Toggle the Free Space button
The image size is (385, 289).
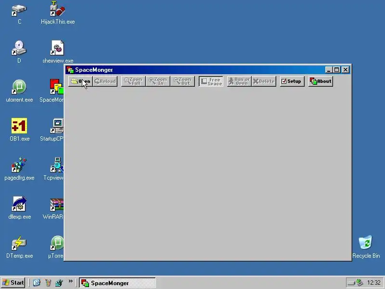[211, 81]
